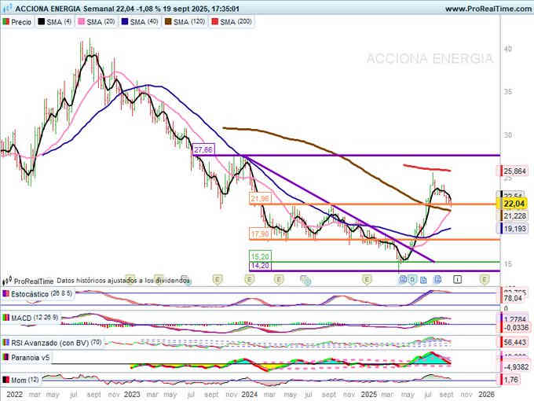
Task: Click the ProRealTime candlestick logo icon
Action: click(x=7, y=281)
